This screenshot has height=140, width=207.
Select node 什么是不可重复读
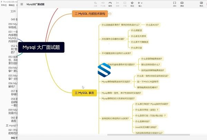[139, 42]
